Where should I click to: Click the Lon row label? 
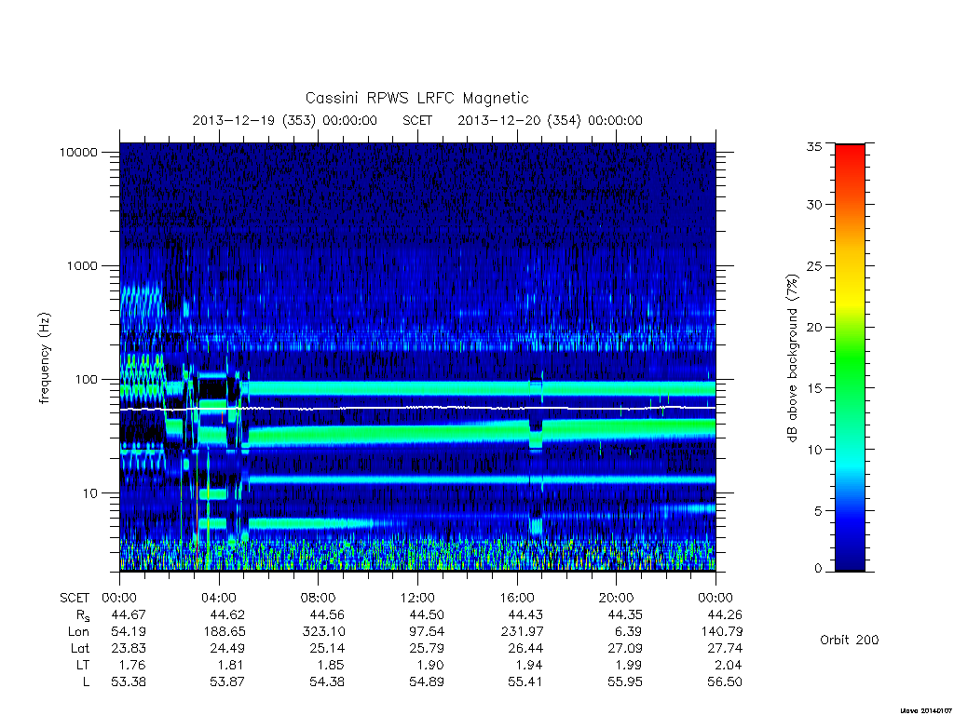click(x=78, y=632)
